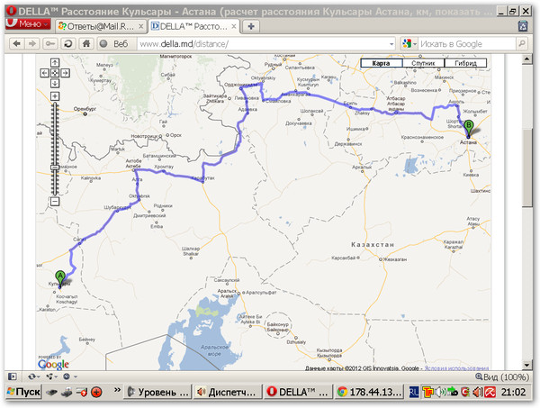Switch to the Ответы@Mail.Ru tab
Image resolution: width=540 pixels, height=408 pixels.
pyautogui.click(x=97, y=25)
